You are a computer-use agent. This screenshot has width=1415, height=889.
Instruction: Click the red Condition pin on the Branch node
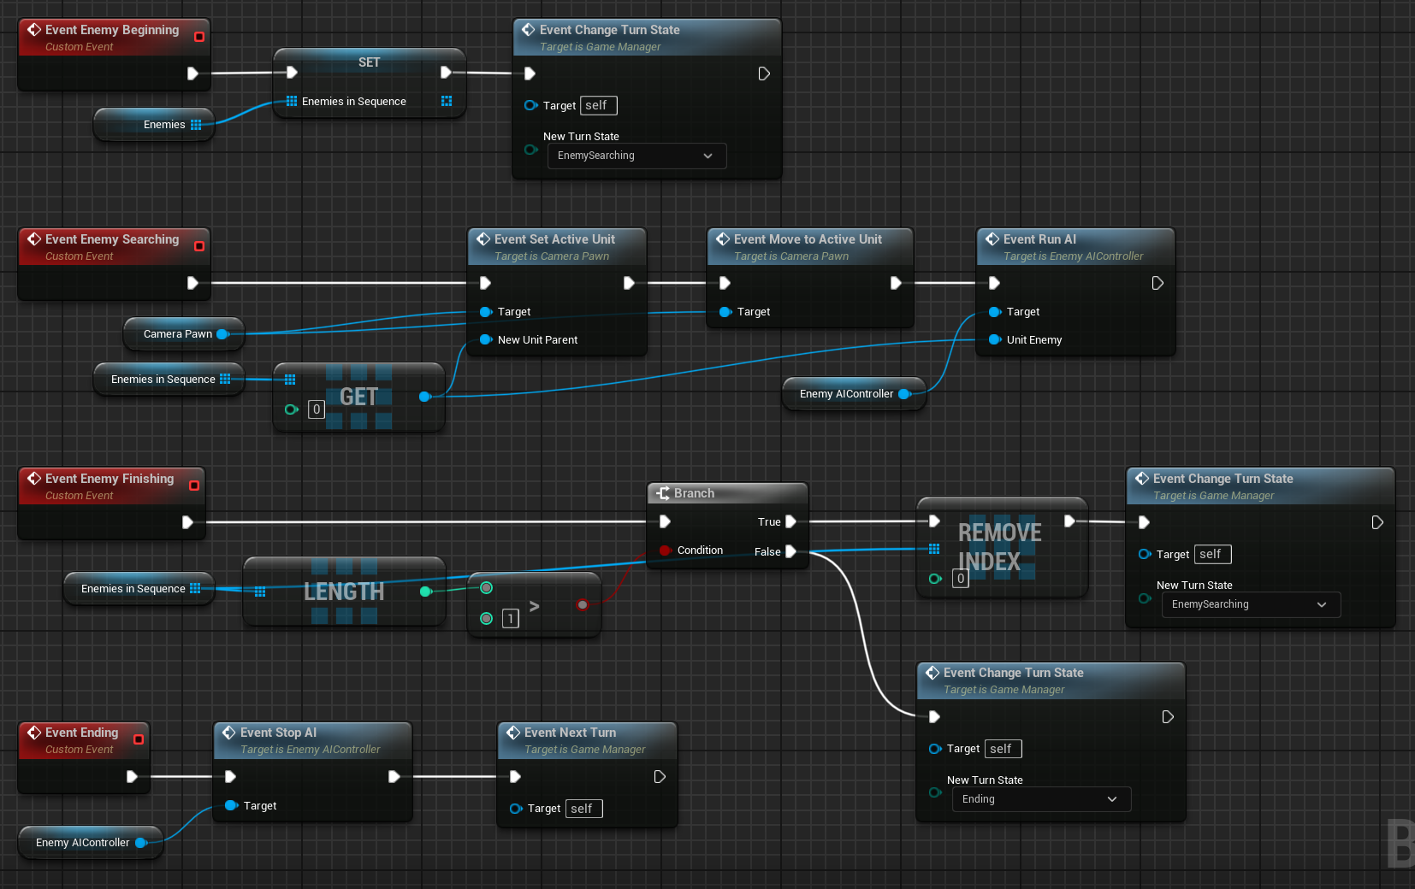tap(665, 550)
